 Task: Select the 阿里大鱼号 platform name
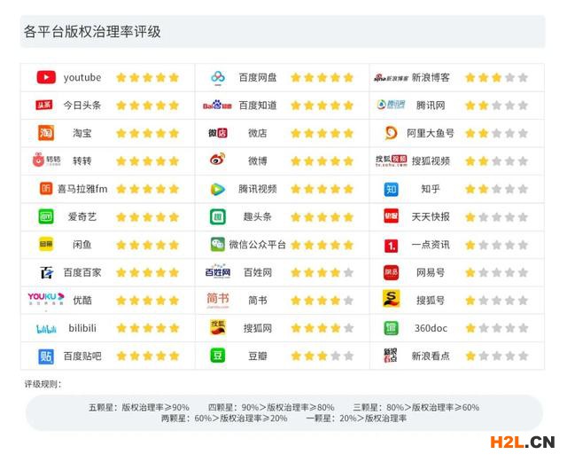click(431, 133)
